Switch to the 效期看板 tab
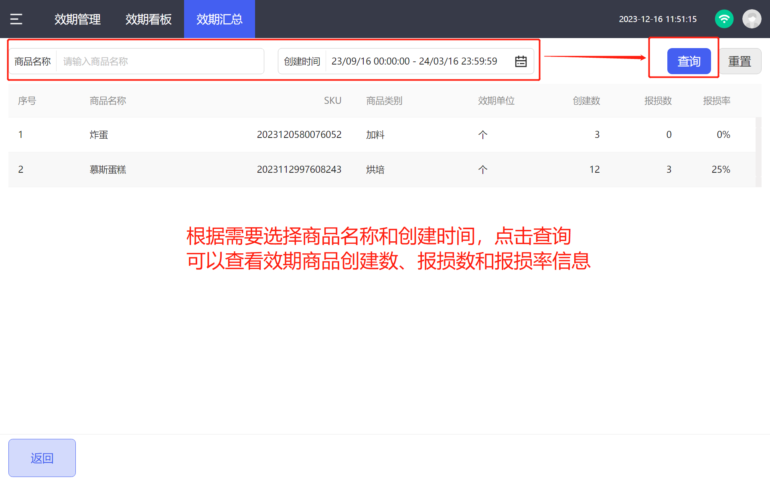 point(148,19)
